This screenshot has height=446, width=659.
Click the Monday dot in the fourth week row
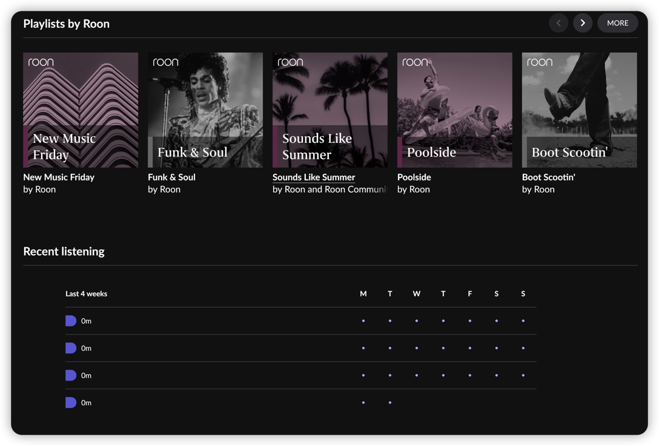363,403
